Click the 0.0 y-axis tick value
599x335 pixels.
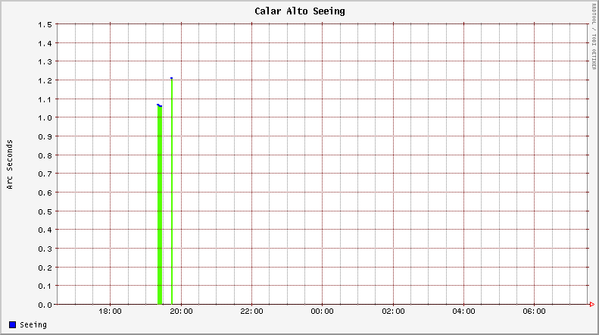tap(45, 305)
